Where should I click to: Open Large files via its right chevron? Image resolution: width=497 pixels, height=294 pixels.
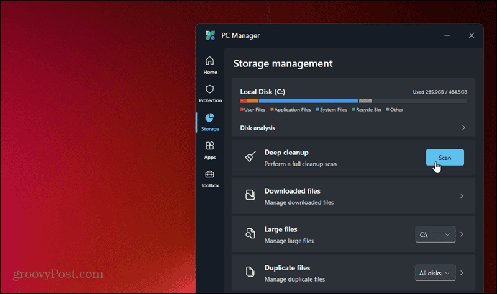pyautogui.click(x=462, y=234)
